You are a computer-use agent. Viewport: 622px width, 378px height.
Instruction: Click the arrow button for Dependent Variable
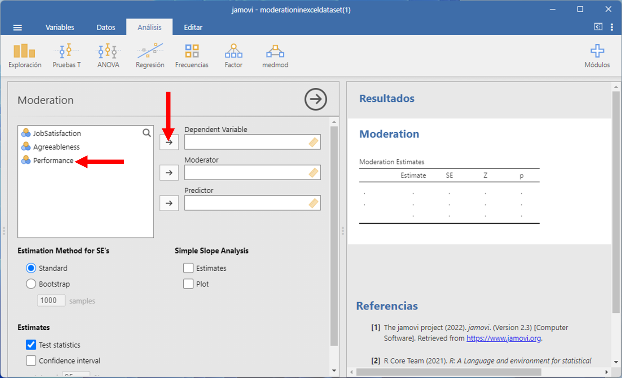169,142
